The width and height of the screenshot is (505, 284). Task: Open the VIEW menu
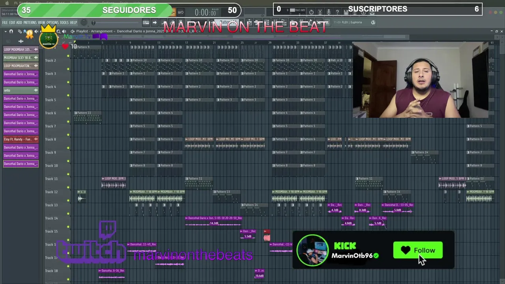pos(41,22)
